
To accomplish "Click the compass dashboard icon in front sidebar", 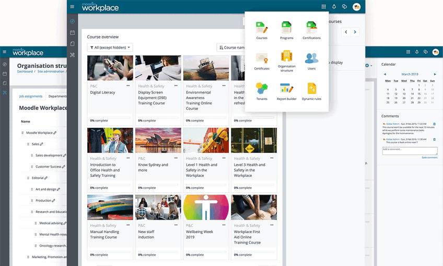I will [72, 21].
